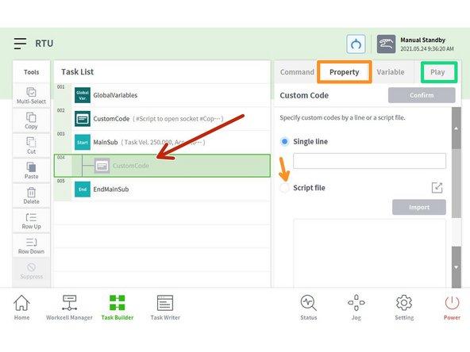Viewport: 470px width, 352px height.
Task: Click the Power button
Action: pyautogui.click(x=452, y=308)
